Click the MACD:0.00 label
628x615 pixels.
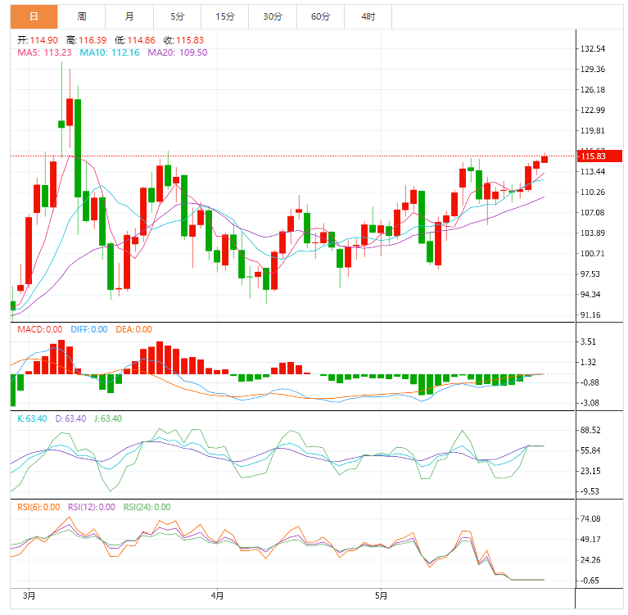pos(39,329)
